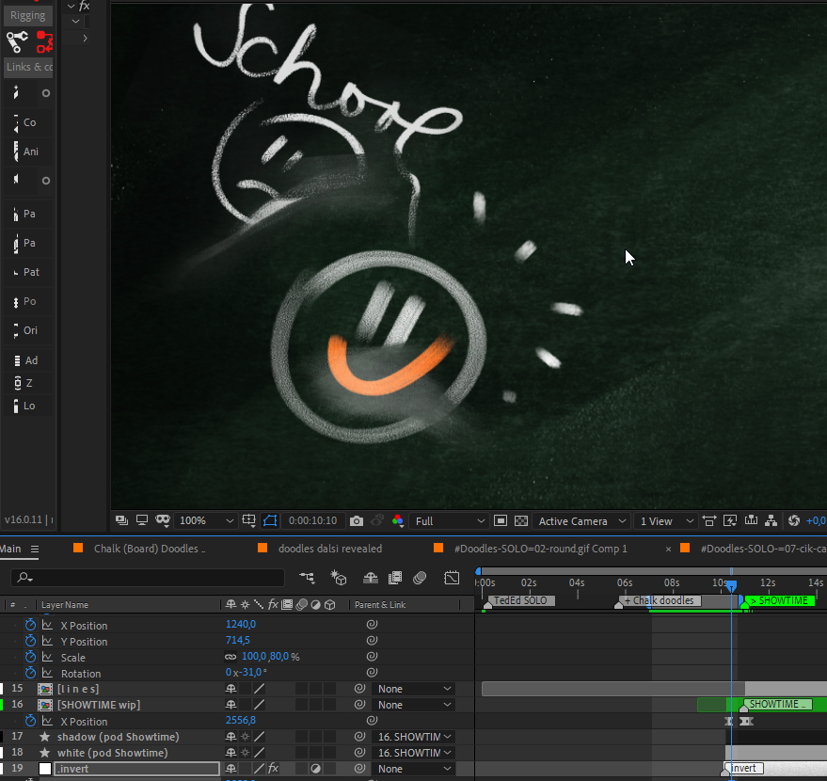Toggle Scale constrain proportions link
This screenshot has height=781, width=827.
click(231, 657)
